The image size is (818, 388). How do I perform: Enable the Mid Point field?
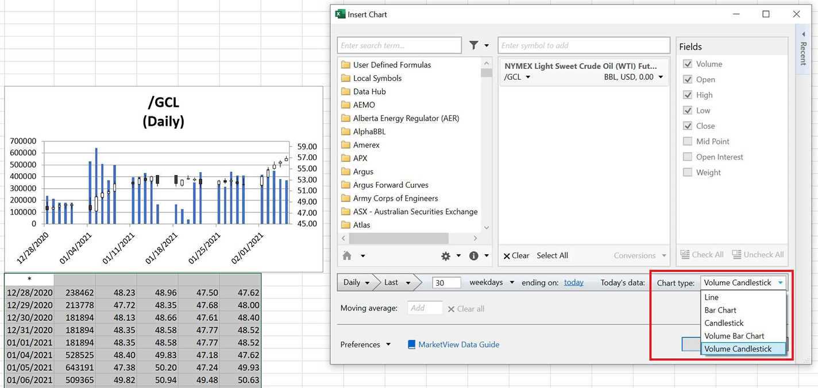point(688,141)
